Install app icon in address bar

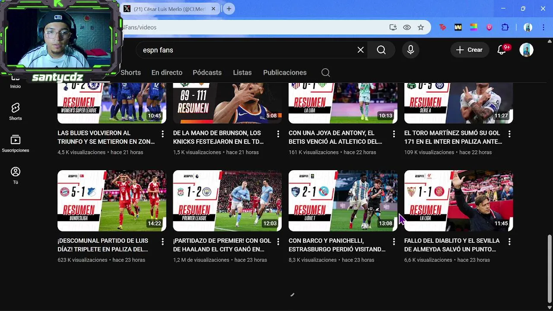coord(393,27)
